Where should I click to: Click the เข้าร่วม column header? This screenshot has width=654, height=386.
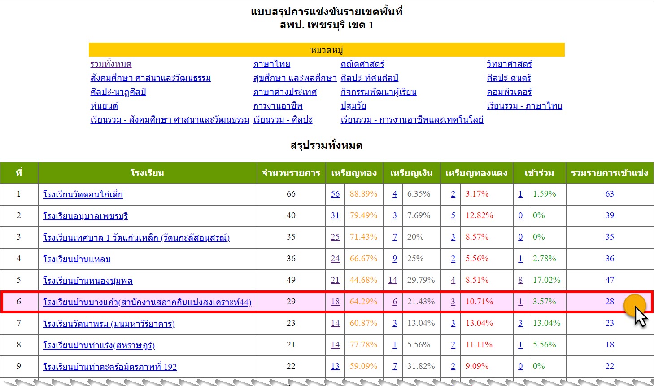click(540, 173)
